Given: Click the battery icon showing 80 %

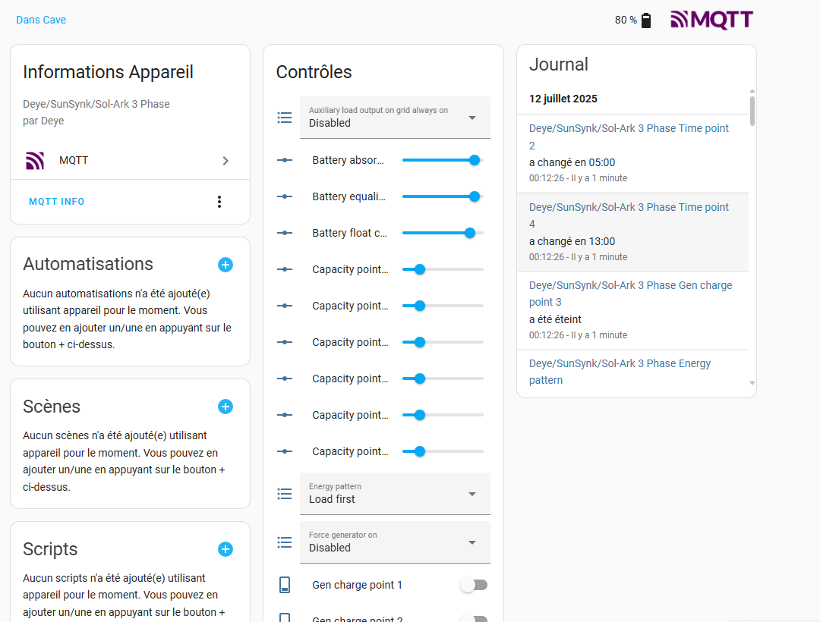Looking at the screenshot, I should pos(646,20).
